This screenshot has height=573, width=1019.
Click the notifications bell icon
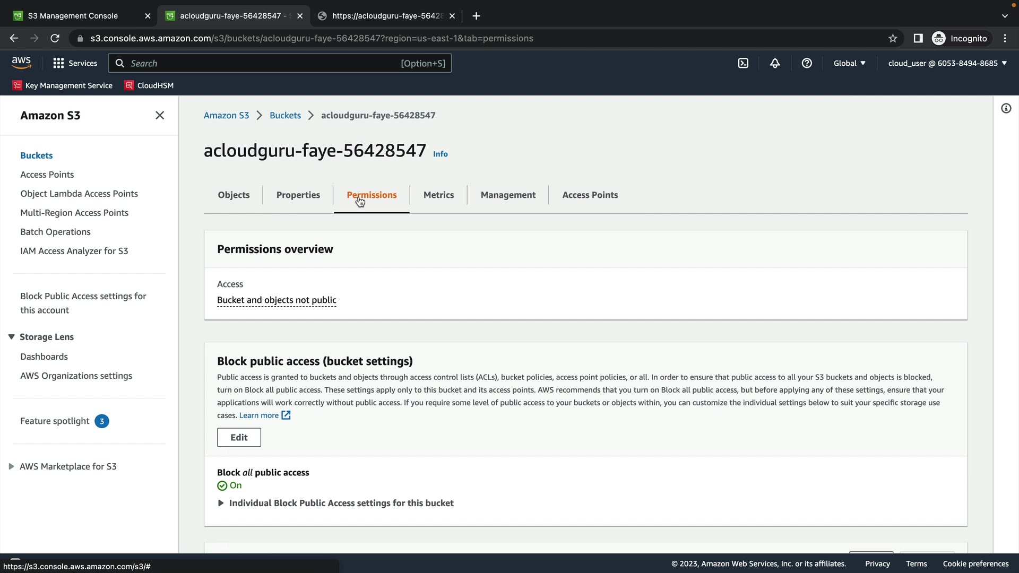coord(775,63)
